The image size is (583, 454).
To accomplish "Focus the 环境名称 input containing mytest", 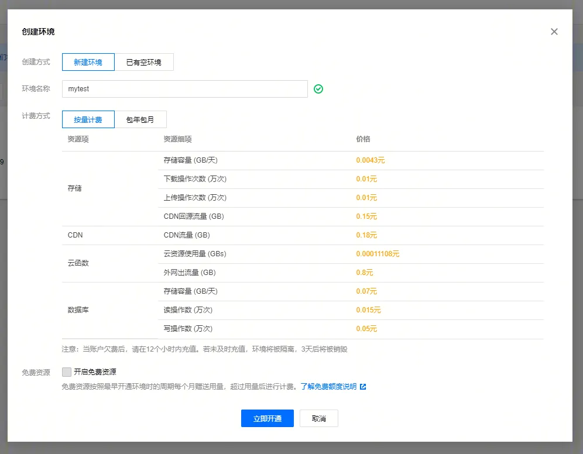I will pyautogui.click(x=184, y=89).
